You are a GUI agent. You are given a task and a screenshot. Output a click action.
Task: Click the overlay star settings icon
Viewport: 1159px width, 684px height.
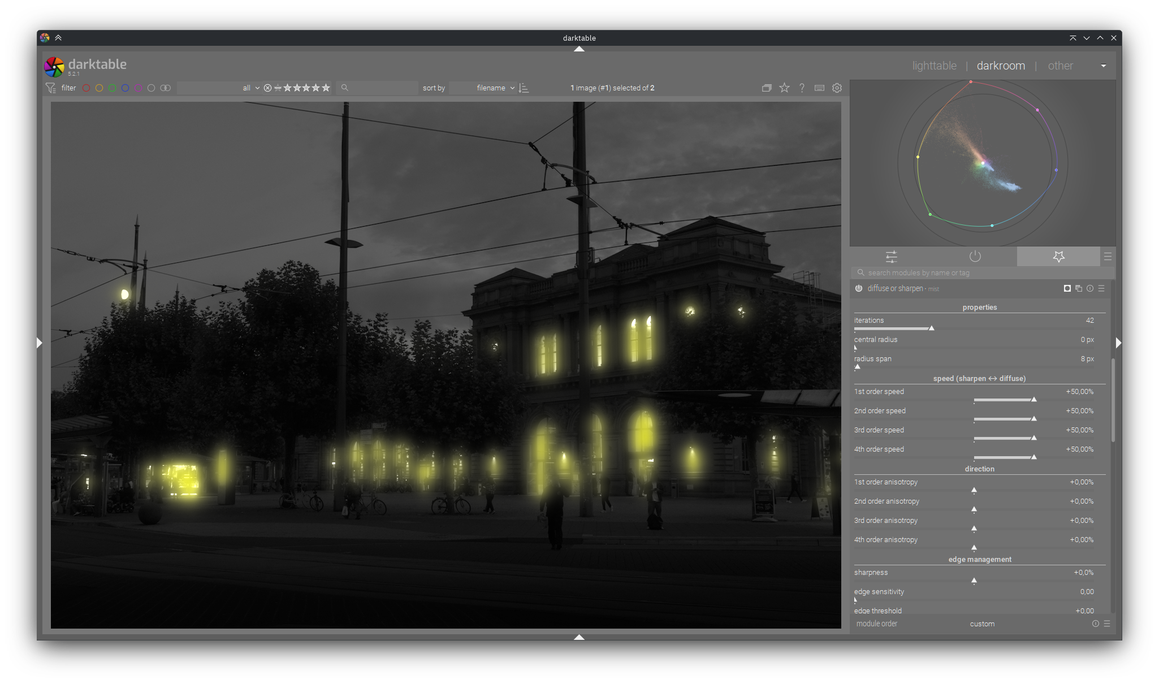784,88
